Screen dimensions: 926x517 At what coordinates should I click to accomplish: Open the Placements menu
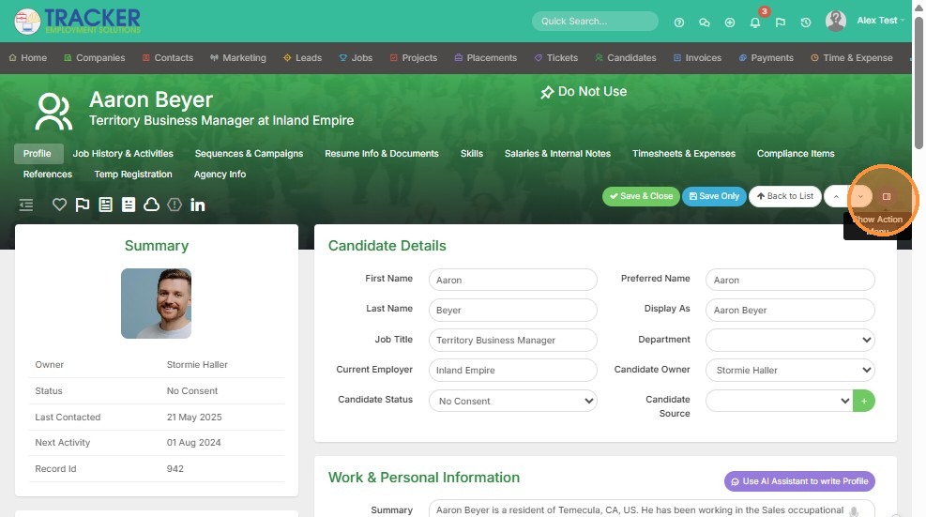click(x=485, y=58)
